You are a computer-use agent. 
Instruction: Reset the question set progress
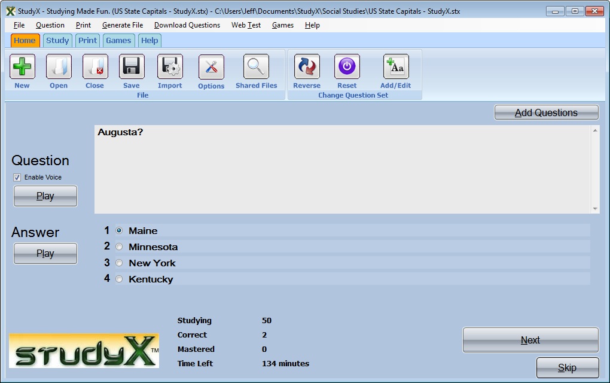tap(347, 66)
